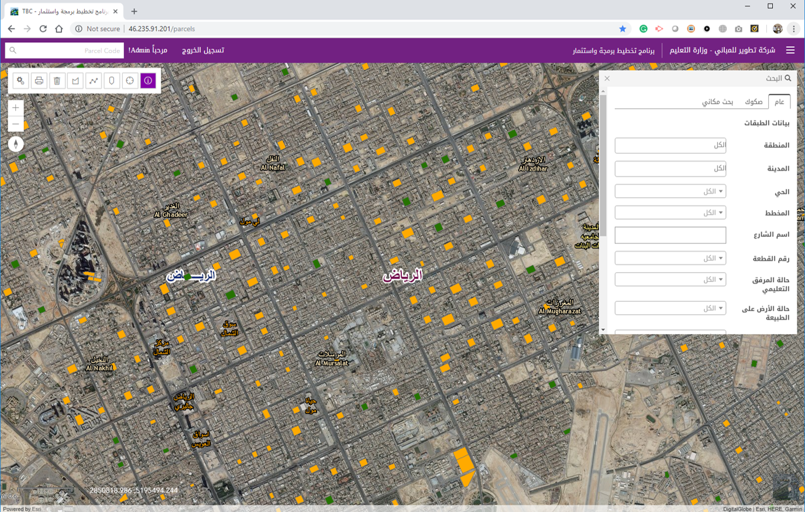Close the search panel with X

607,78
